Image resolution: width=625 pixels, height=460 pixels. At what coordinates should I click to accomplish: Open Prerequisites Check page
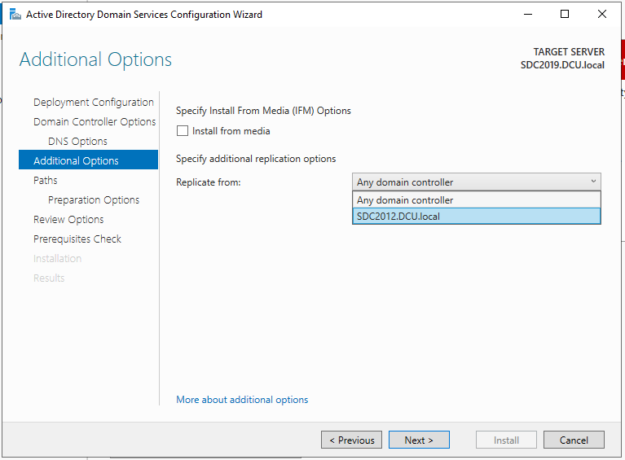77,239
